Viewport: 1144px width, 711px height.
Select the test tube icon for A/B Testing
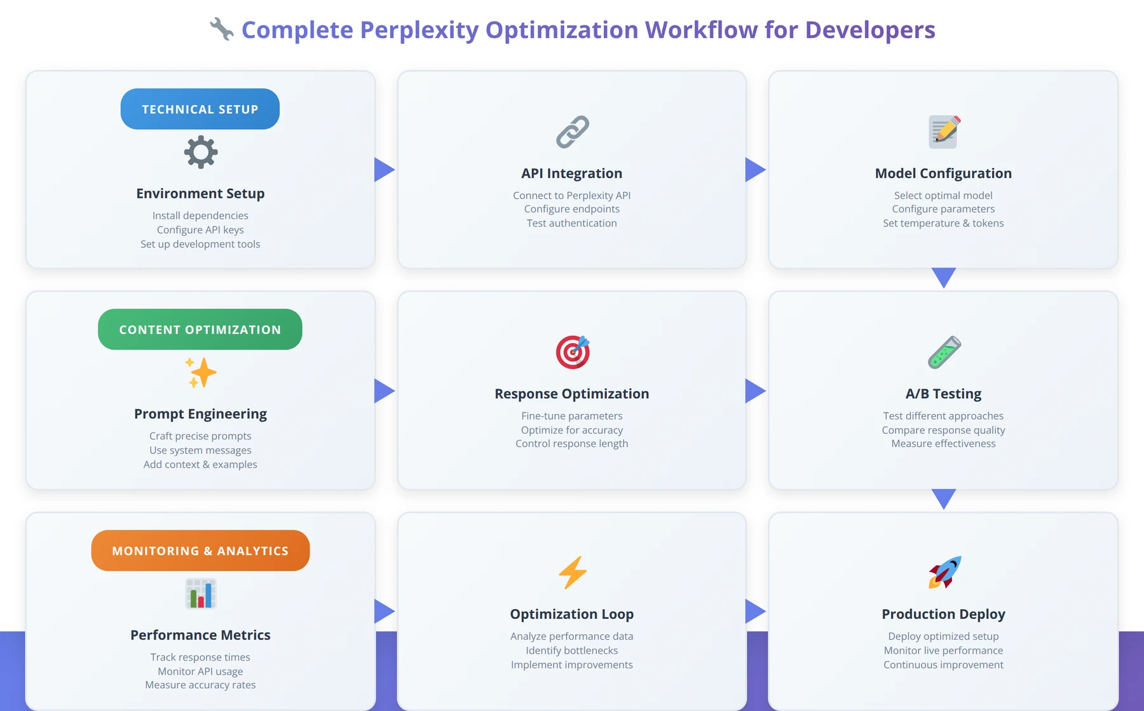click(944, 352)
